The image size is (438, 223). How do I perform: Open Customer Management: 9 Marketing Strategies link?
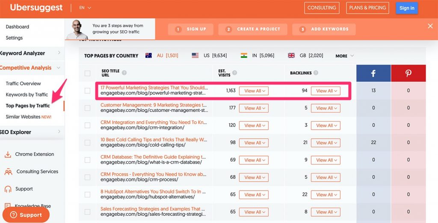coord(154,105)
